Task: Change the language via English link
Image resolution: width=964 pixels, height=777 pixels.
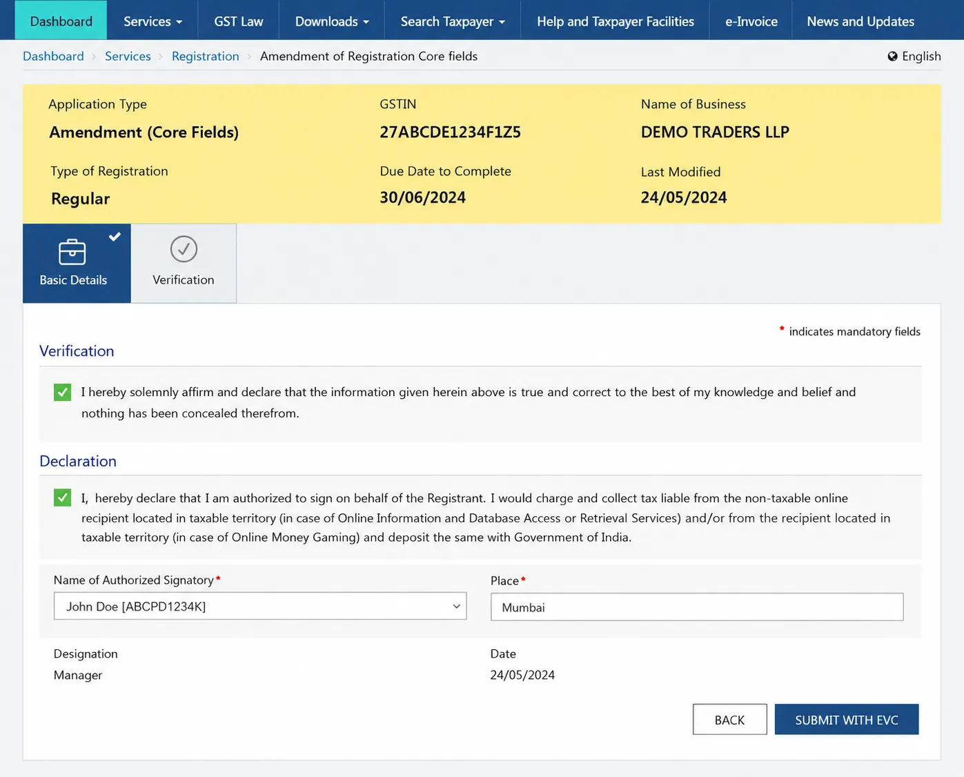Action: point(921,56)
